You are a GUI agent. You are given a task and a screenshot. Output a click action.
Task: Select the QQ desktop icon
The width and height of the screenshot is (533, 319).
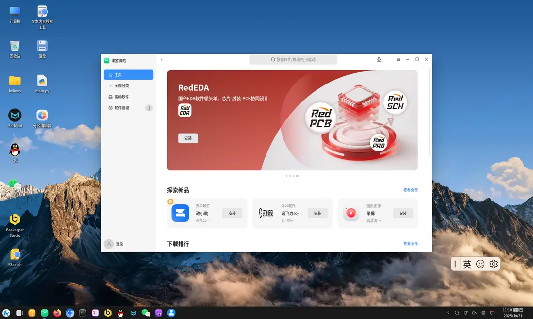click(15, 153)
